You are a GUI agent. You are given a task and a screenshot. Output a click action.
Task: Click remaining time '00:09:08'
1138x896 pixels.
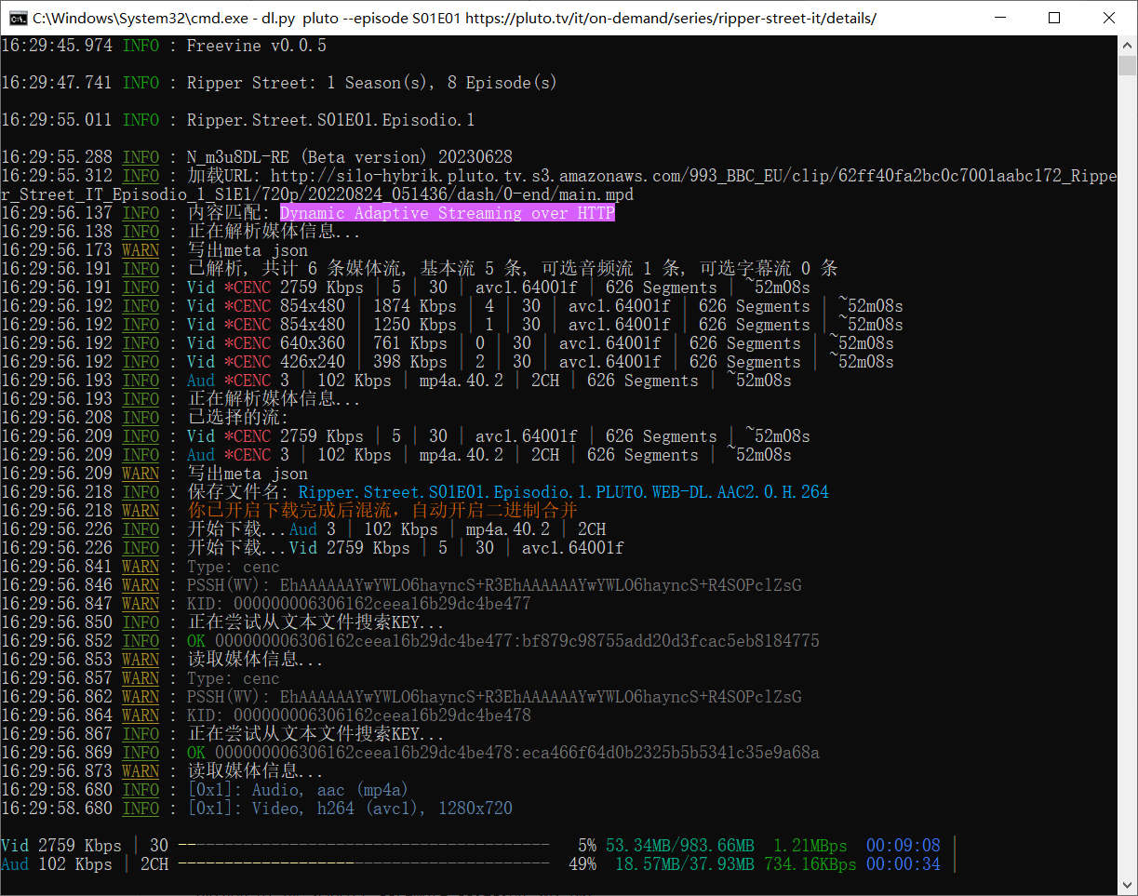(x=904, y=846)
